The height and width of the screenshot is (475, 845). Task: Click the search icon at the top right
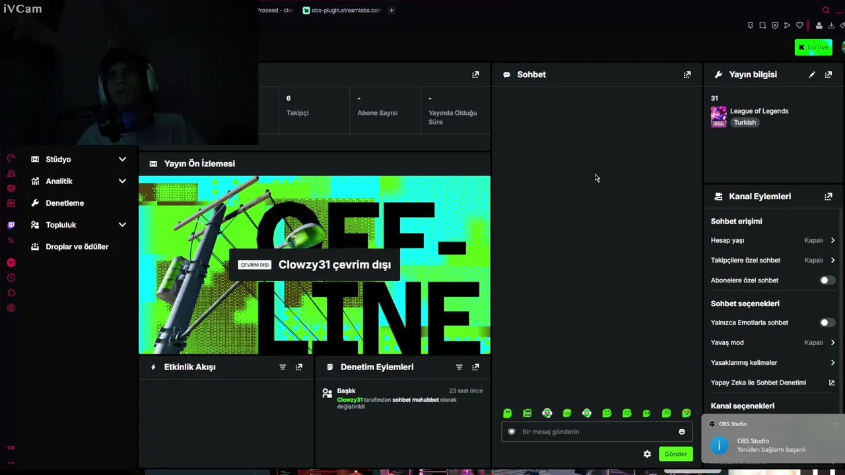click(x=826, y=10)
